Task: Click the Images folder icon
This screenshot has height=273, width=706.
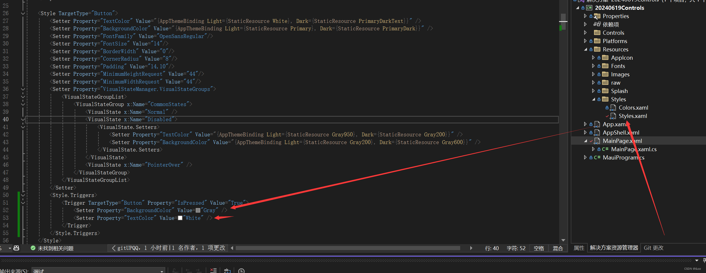Action: click(x=605, y=74)
